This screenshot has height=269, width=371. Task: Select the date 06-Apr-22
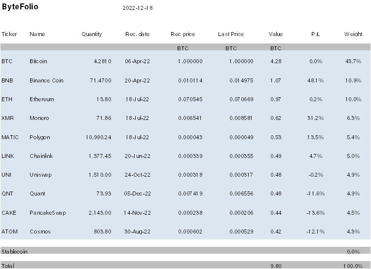pos(138,61)
